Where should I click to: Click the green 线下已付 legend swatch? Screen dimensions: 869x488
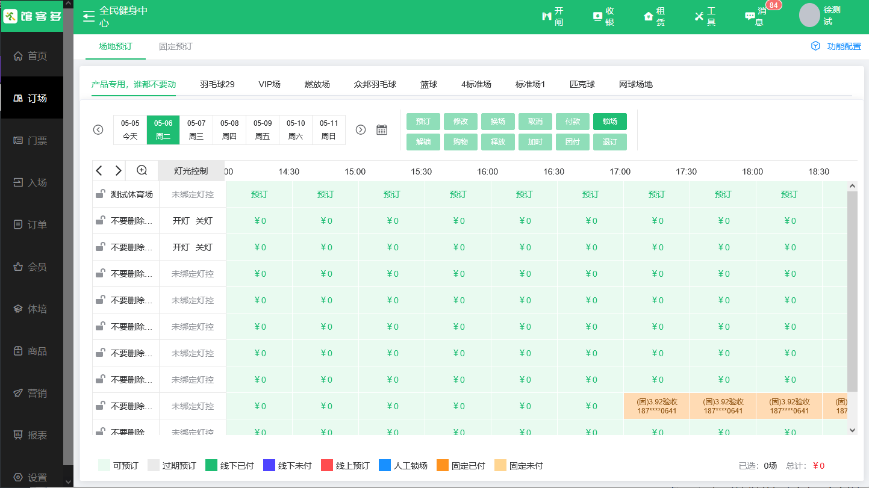click(x=211, y=465)
